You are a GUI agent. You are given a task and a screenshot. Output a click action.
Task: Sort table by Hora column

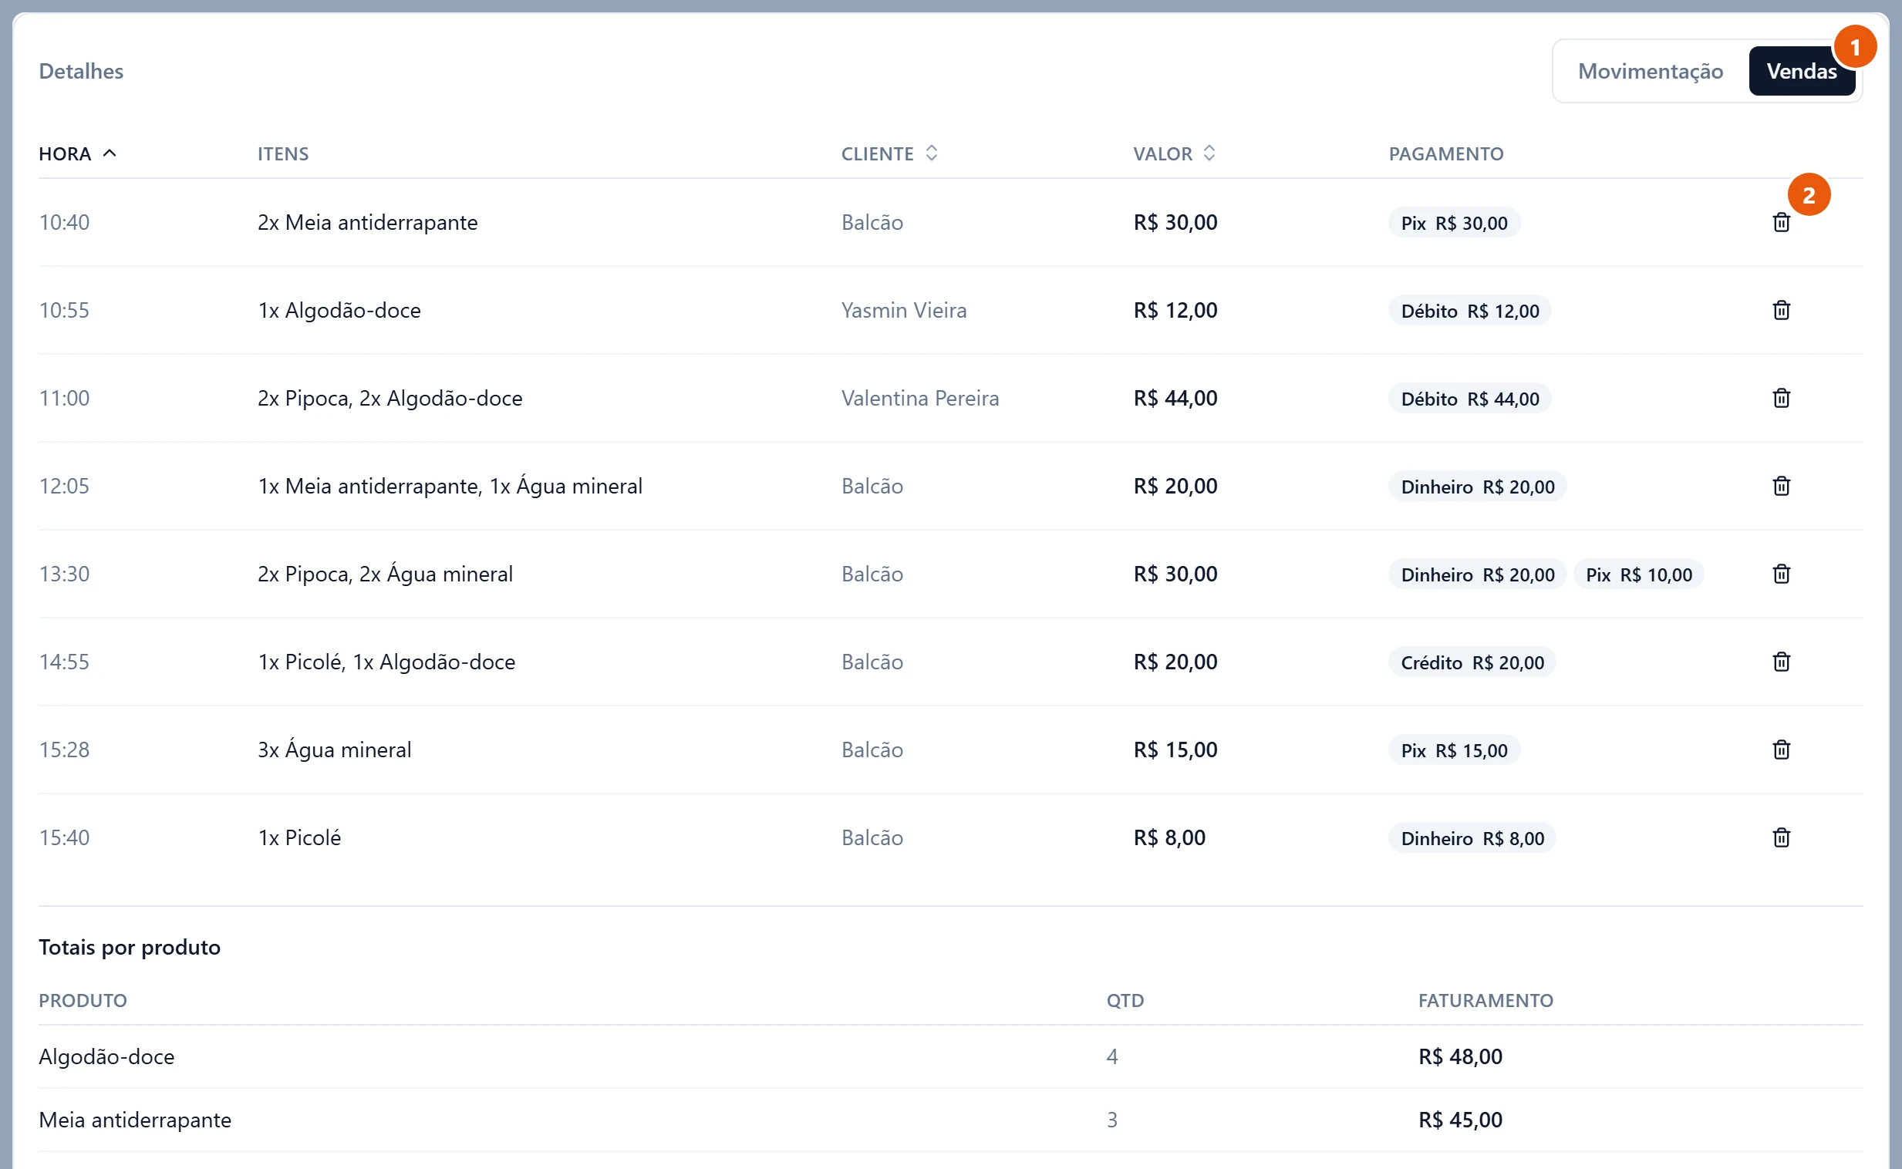77,154
